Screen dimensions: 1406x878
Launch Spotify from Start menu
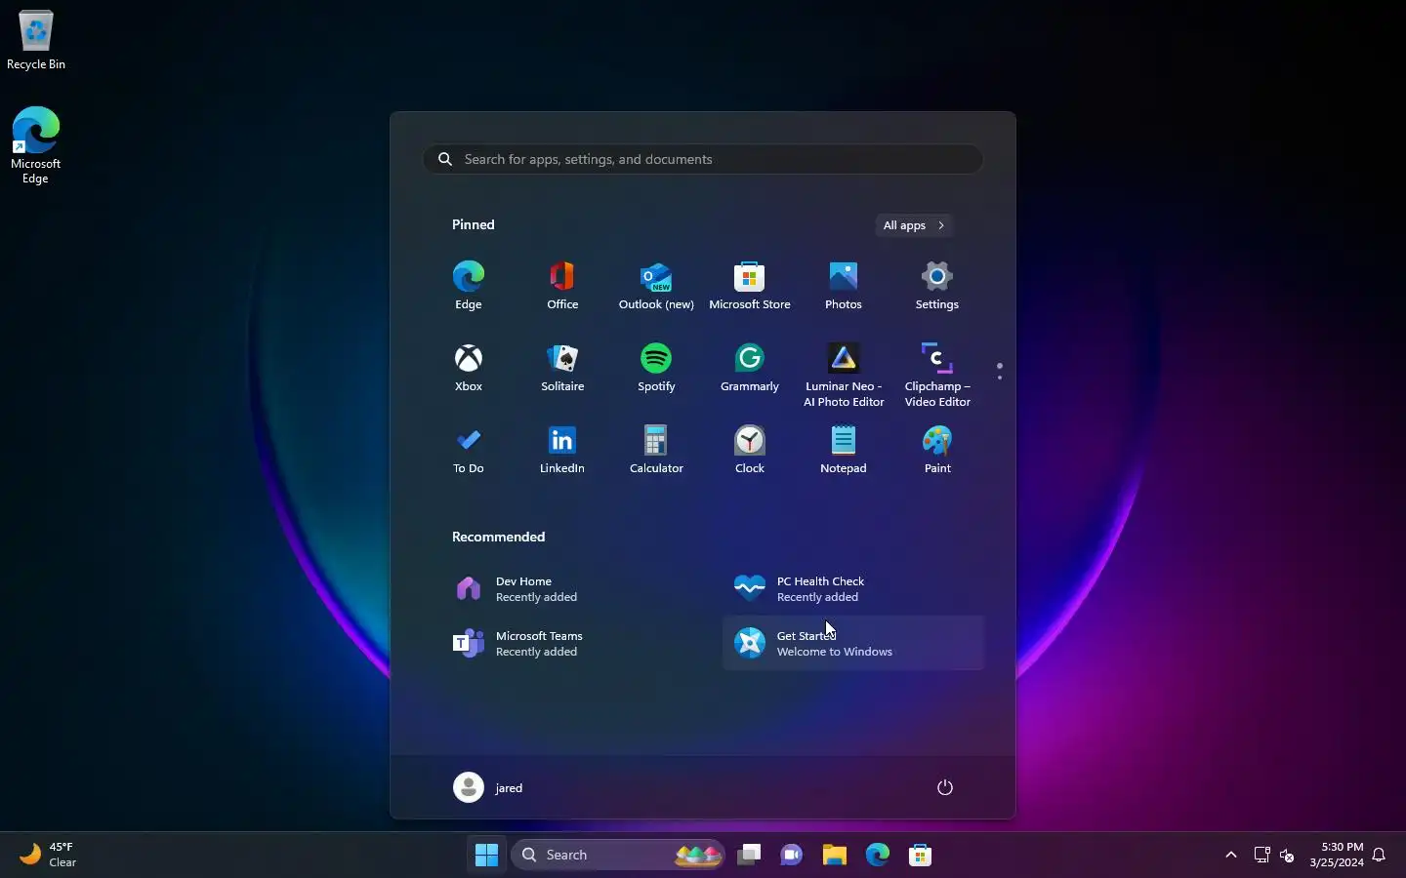click(656, 368)
